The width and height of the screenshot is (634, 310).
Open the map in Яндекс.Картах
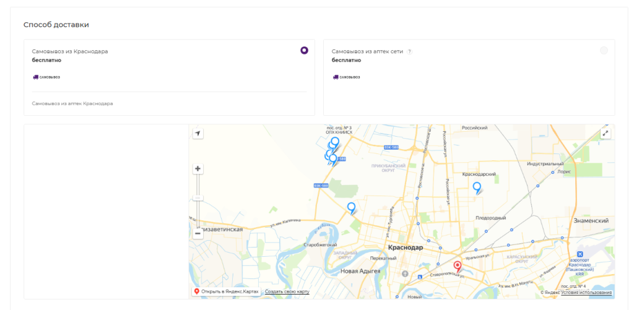point(227,291)
